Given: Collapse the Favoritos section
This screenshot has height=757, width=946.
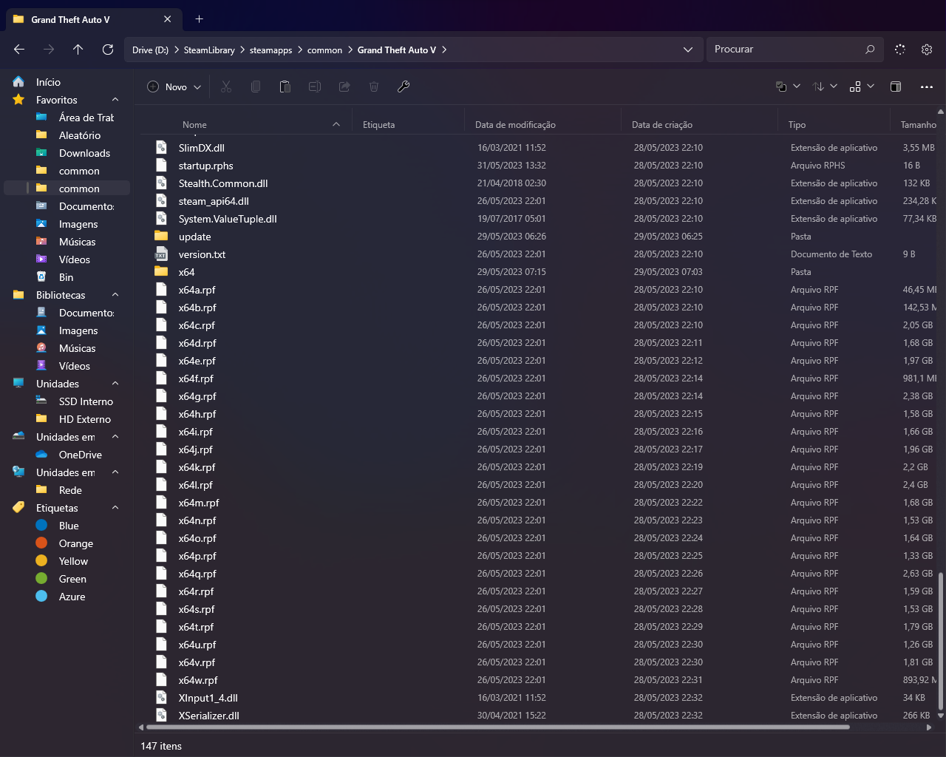Looking at the screenshot, I should (x=115, y=100).
